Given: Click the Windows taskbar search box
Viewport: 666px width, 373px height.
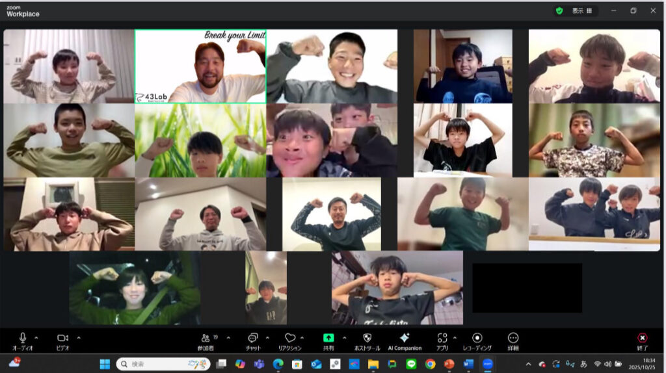Looking at the screenshot, I should coord(163,364).
